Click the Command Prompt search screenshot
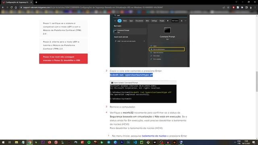This screenshot has height=145, width=258. pos(150,41)
